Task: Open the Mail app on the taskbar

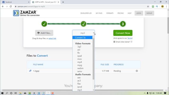Action: click(25, 93)
